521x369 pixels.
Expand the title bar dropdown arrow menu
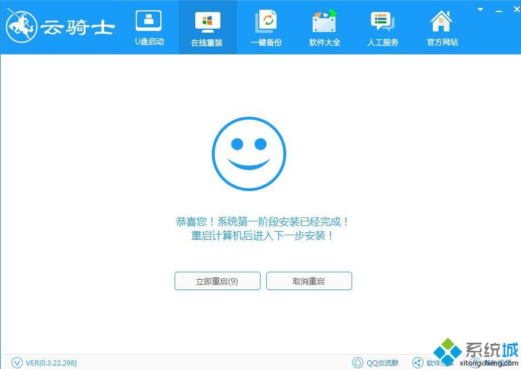point(481,10)
